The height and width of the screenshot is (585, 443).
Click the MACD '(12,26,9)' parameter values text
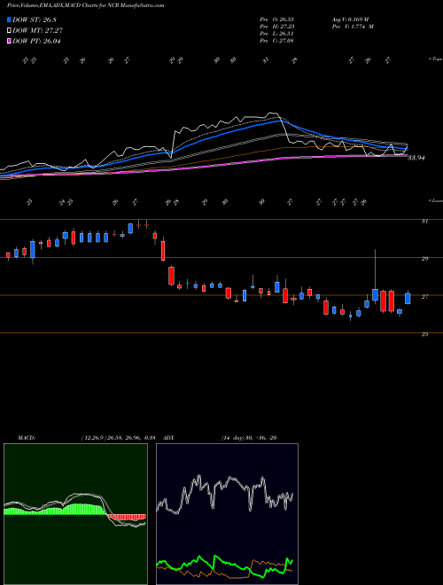(118, 438)
